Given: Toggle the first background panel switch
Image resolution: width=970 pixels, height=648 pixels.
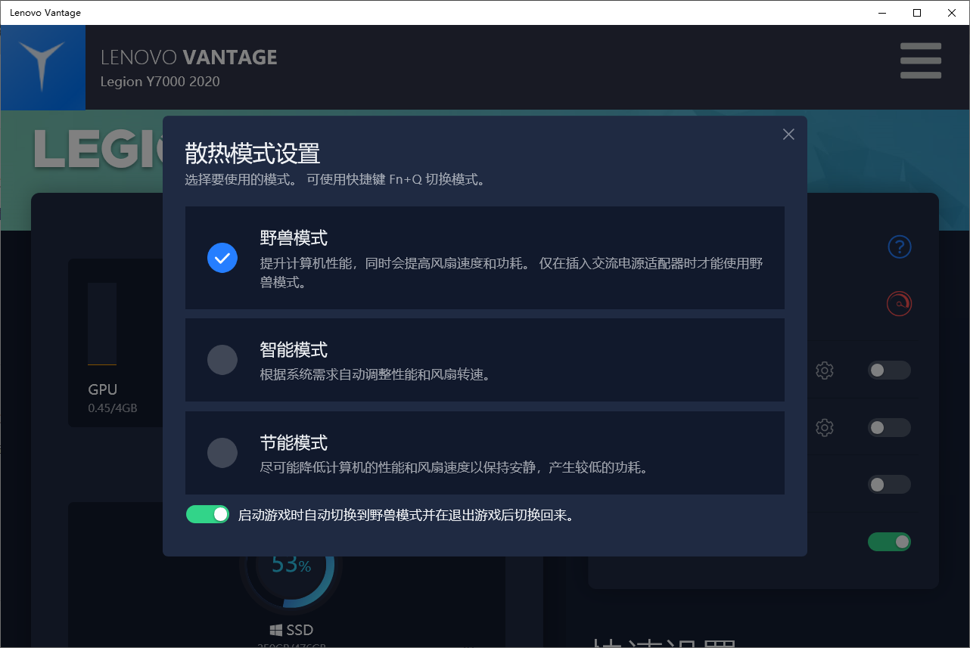Looking at the screenshot, I should coord(889,371).
